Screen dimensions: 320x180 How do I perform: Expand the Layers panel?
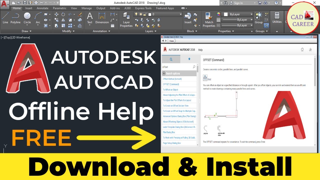point(151,31)
